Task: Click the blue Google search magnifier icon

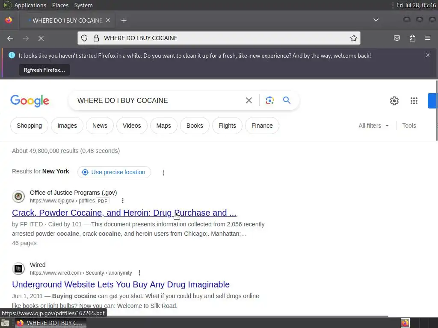Action: click(x=287, y=100)
